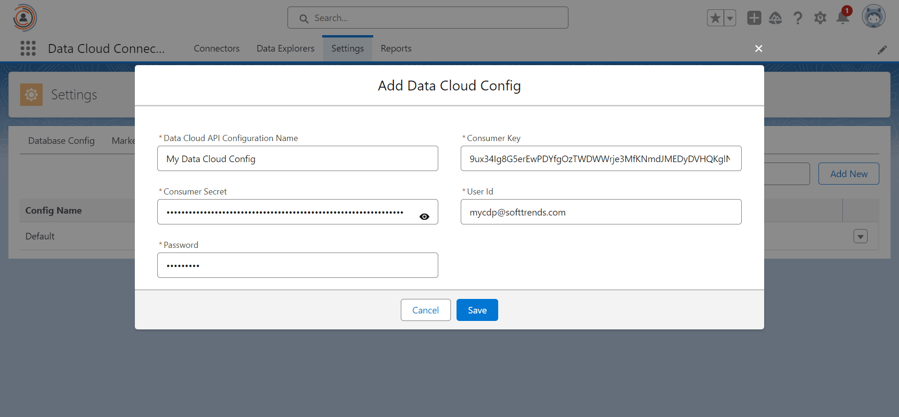Open the Help question mark icon
The image size is (899, 417).
pos(798,18)
